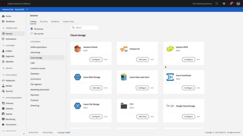Screen dimensions: 243x136
Task: Select the Sources icon in sidebar
Action: (x=3, y=34)
